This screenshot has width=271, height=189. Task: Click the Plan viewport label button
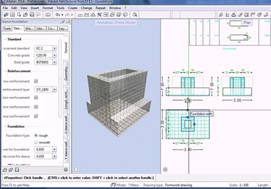tap(247, 23)
